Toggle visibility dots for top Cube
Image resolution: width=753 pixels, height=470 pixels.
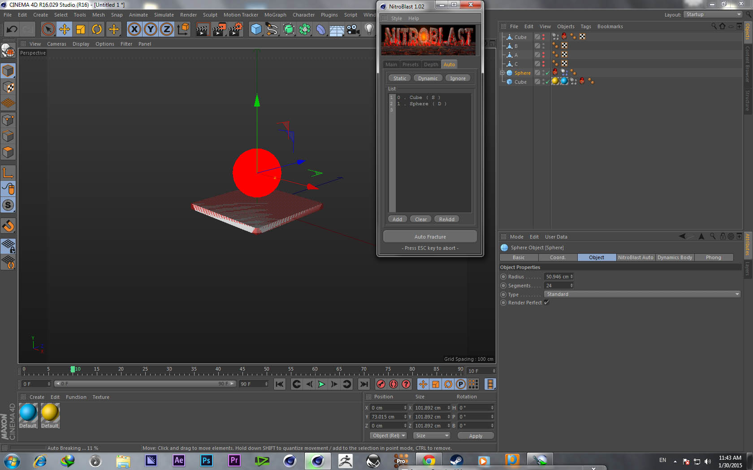coord(544,37)
